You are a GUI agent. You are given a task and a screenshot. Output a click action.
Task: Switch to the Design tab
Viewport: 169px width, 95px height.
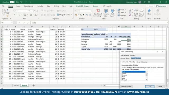coord(96,6)
